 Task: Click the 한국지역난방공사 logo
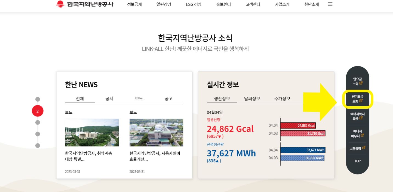click(x=85, y=4)
